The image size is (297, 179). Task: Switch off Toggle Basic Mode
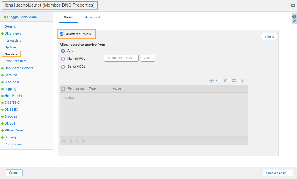point(6,17)
